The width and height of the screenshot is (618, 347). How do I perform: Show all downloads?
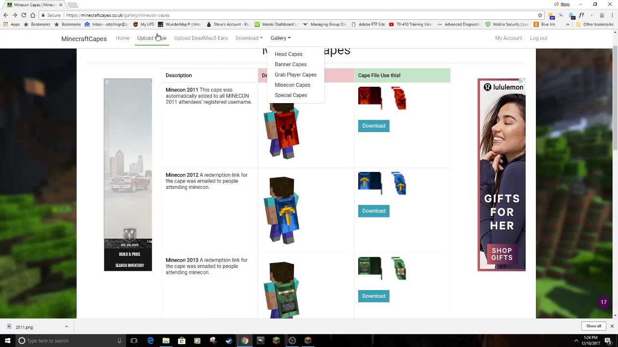[x=594, y=326]
